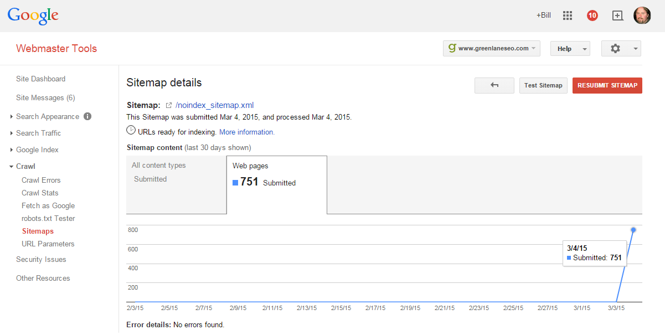Click the 'Submitted: 751' tooltip text
Screen dimensions: 665x335
click(597, 257)
